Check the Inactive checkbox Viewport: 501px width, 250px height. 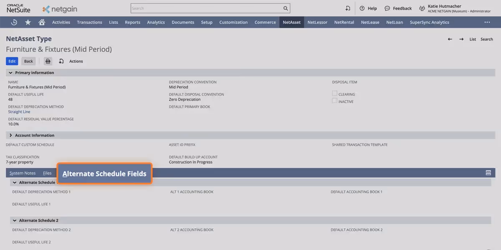(x=334, y=101)
